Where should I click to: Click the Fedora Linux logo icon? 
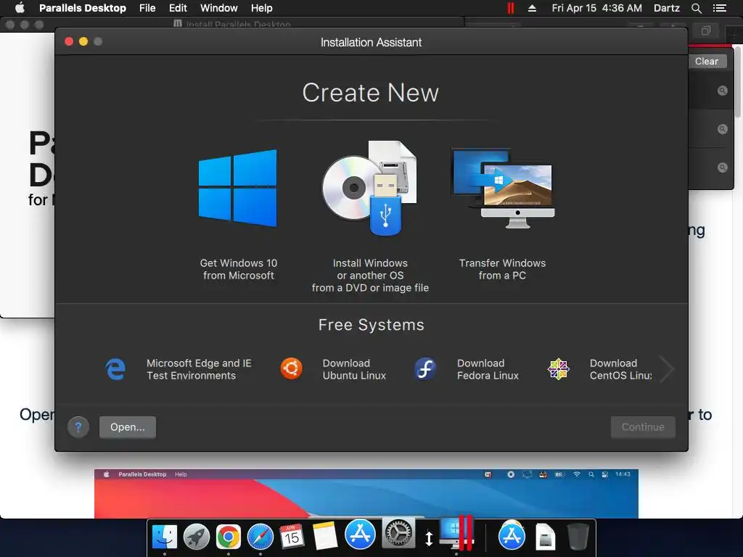click(425, 368)
